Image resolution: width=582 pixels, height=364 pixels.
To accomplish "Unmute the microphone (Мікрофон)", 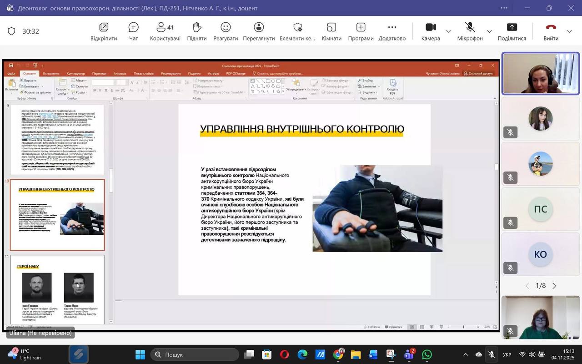I will coord(470,31).
